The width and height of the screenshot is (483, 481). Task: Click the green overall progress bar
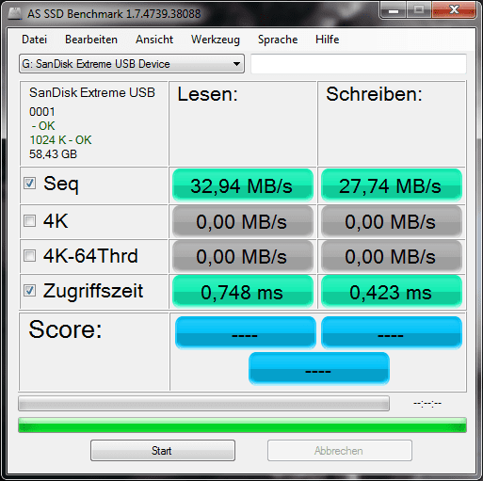[242, 425]
